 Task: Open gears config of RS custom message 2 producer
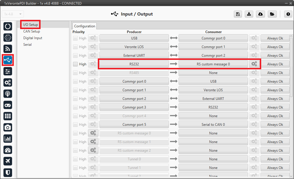[x=93, y=150]
